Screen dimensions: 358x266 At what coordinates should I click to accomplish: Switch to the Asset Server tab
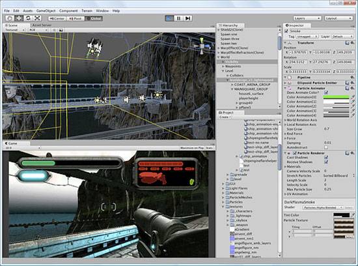pos(42,25)
